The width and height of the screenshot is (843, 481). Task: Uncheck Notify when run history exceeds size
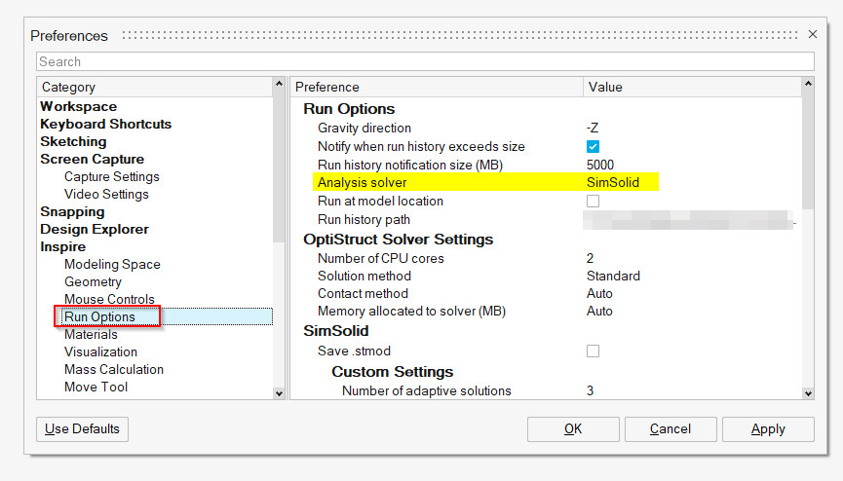pos(593,146)
